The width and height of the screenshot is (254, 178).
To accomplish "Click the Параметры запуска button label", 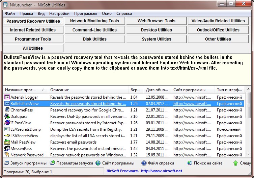I will [x=75, y=163].
